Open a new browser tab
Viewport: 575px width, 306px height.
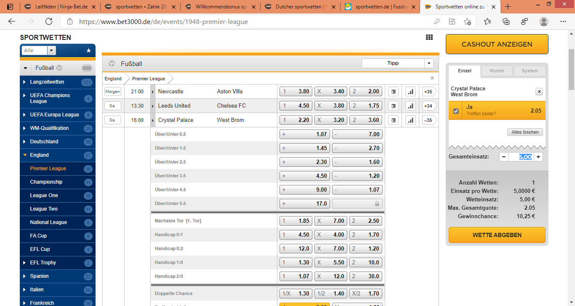coord(508,7)
